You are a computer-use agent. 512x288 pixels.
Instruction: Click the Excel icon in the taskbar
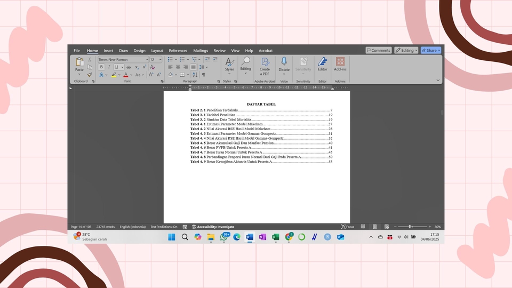click(276, 237)
